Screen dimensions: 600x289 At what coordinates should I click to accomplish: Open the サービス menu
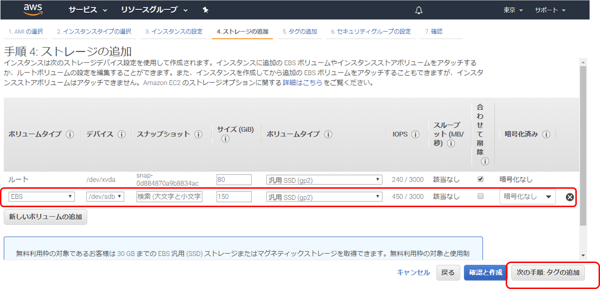point(83,9)
